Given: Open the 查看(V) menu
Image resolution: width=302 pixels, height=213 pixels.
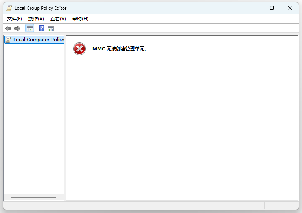Looking at the screenshot, I should [58, 19].
